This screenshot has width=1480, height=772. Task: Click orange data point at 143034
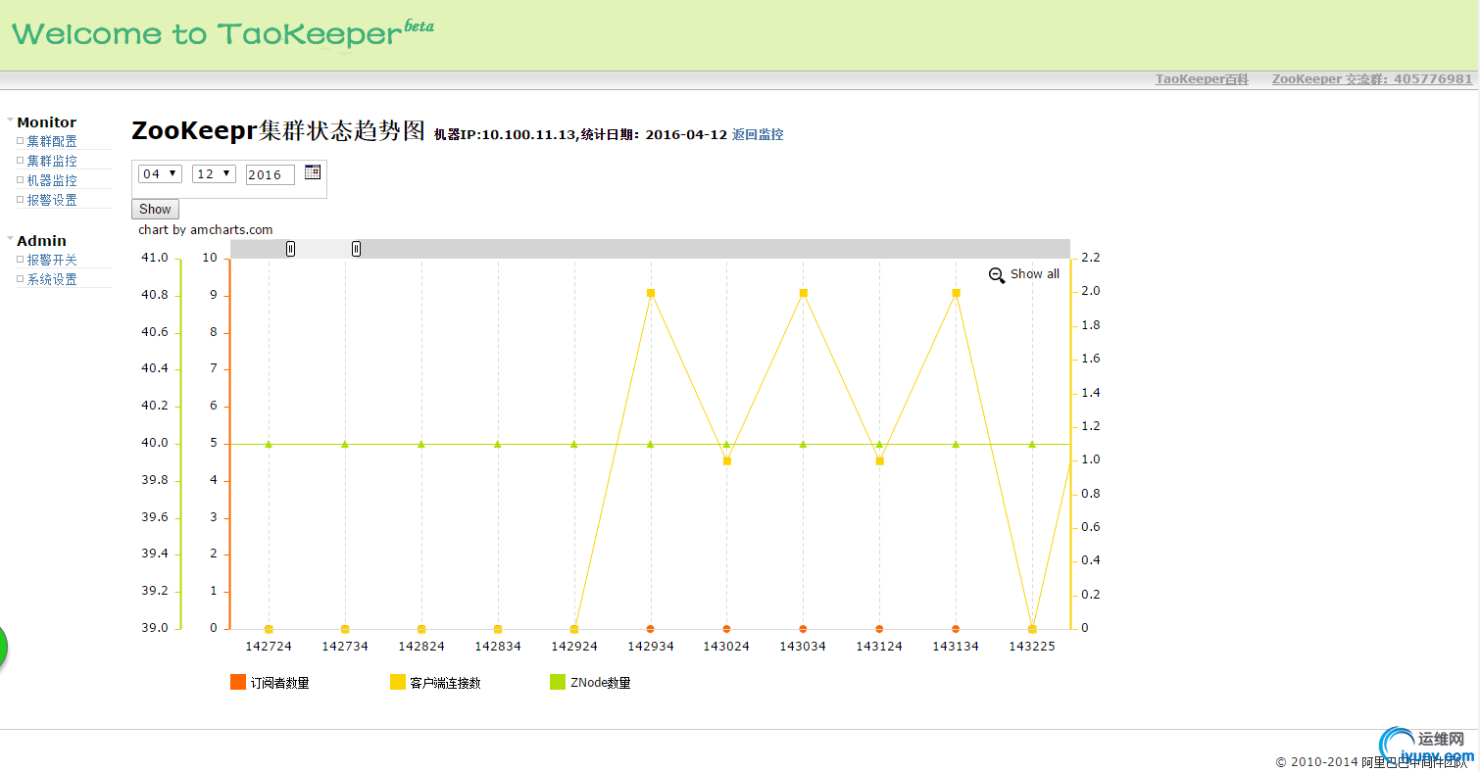804,628
